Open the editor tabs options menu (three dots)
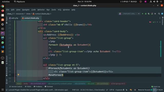 coord(160,18)
